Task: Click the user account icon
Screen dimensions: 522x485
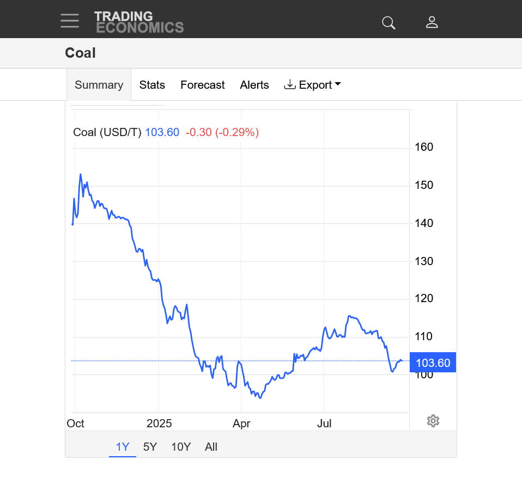Action: pyautogui.click(x=432, y=22)
